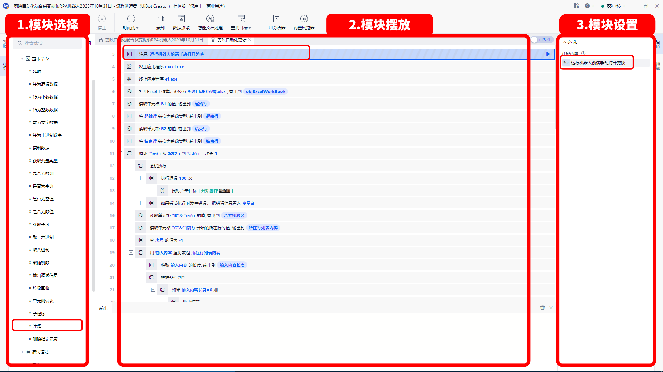The width and height of the screenshot is (663, 372).
Task: Click the 获取 输入内容 的长度 row icon
Action: click(x=151, y=265)
